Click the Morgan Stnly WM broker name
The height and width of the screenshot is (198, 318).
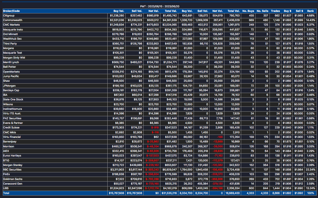[x=14, y=58]
